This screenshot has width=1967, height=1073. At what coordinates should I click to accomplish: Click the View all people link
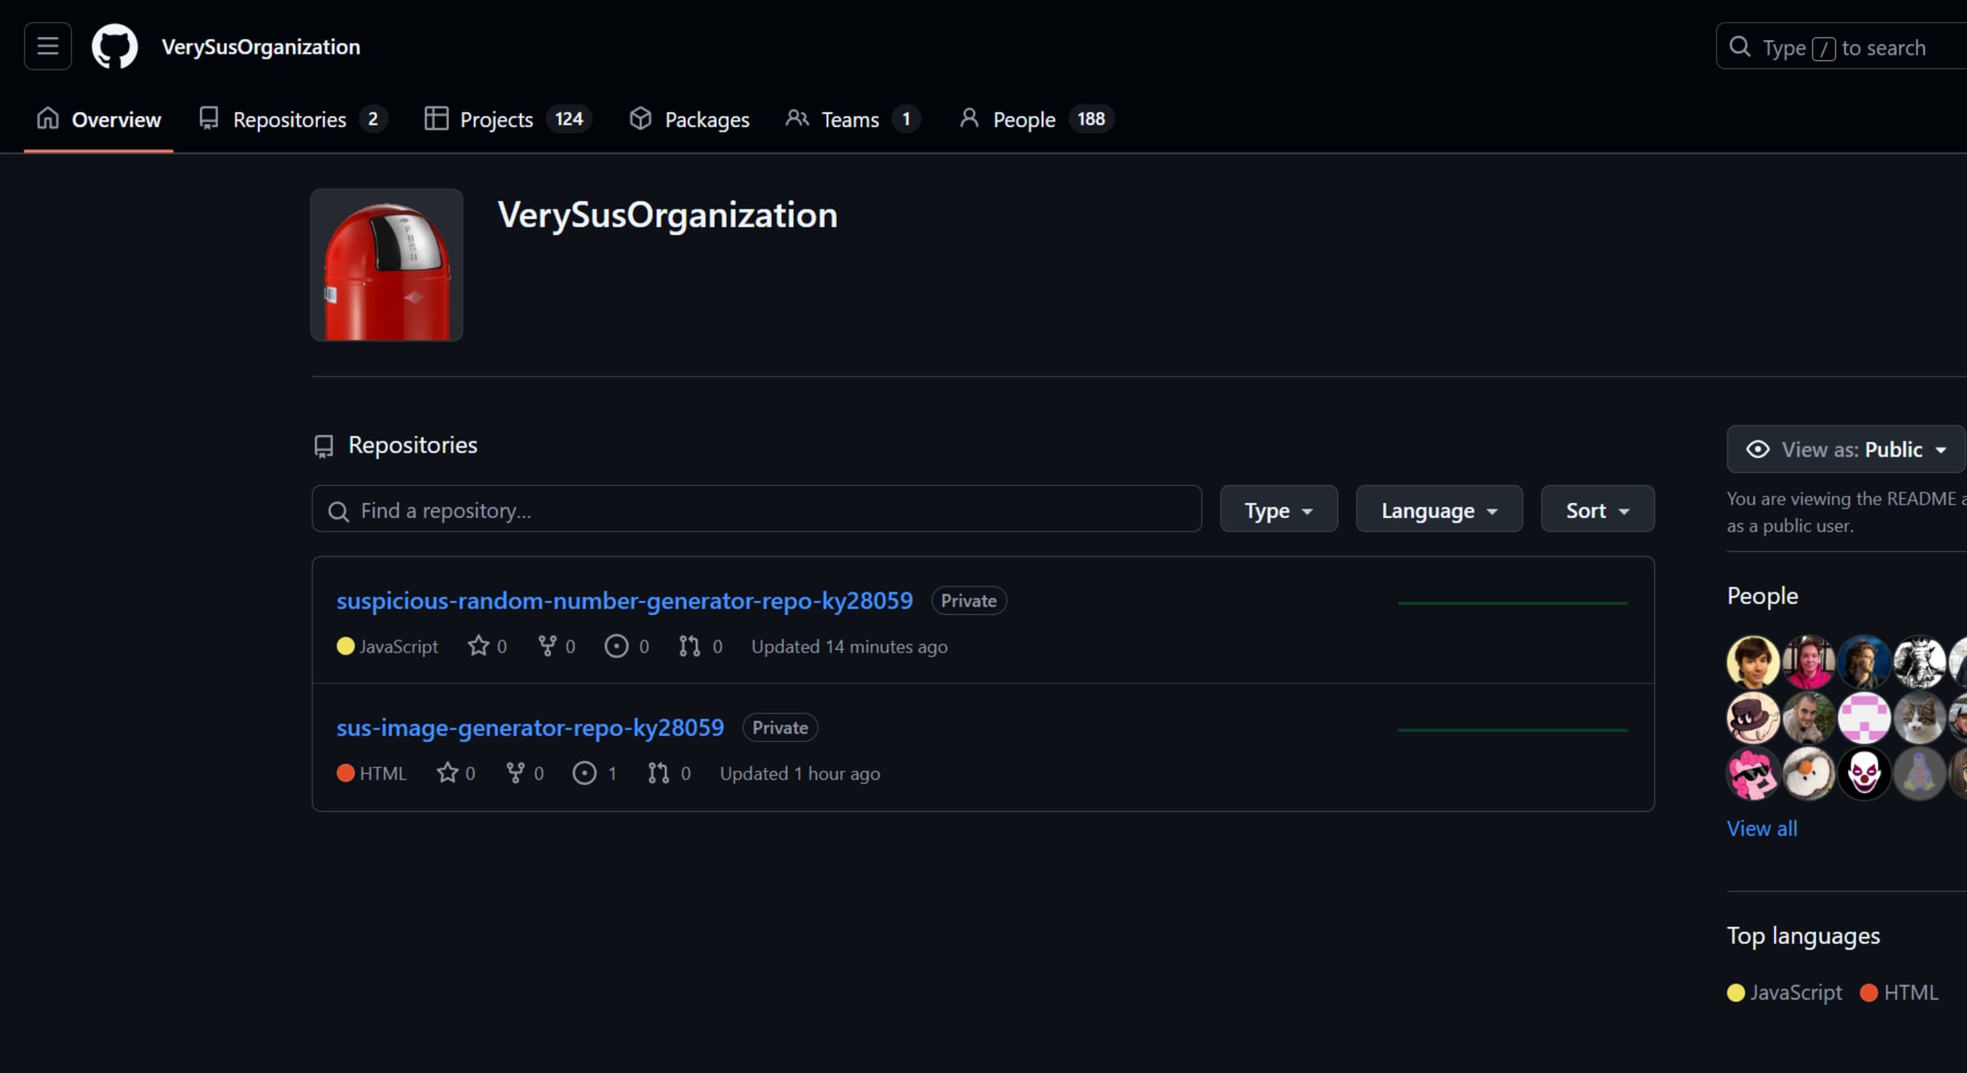coord(1762,828)
